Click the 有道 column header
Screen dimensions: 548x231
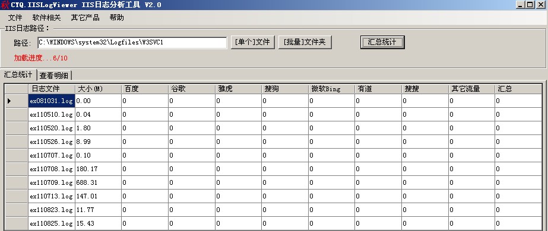point(378,89)
